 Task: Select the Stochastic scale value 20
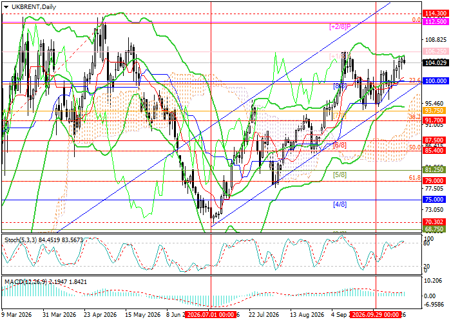[x=427, y=267]
